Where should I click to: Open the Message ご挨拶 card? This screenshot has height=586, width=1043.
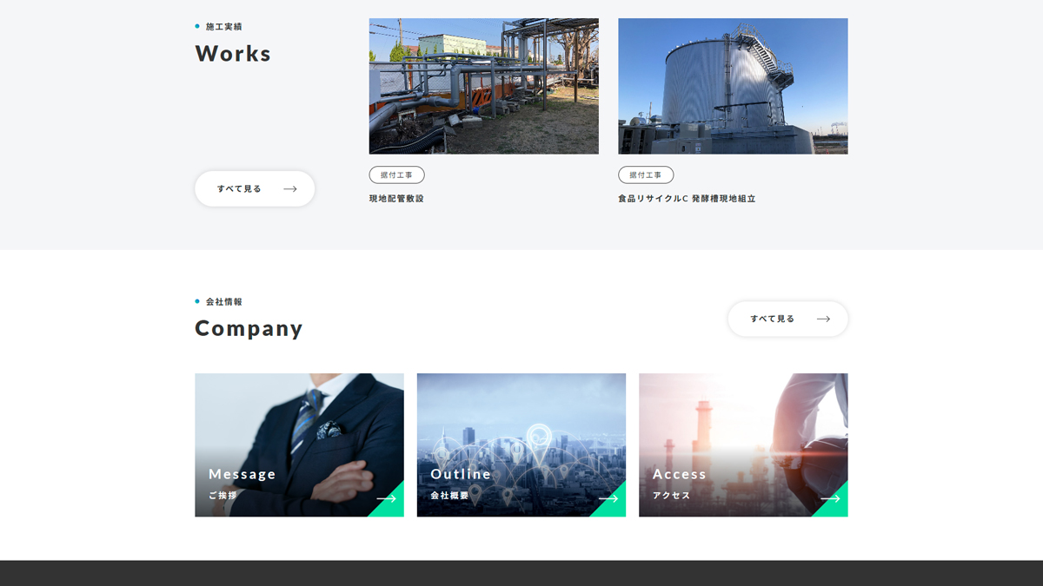click(x=299, y=445)
